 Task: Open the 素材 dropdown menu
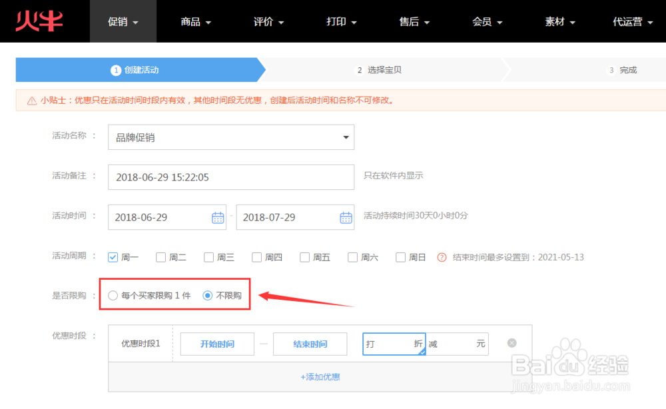coord(560,22)
